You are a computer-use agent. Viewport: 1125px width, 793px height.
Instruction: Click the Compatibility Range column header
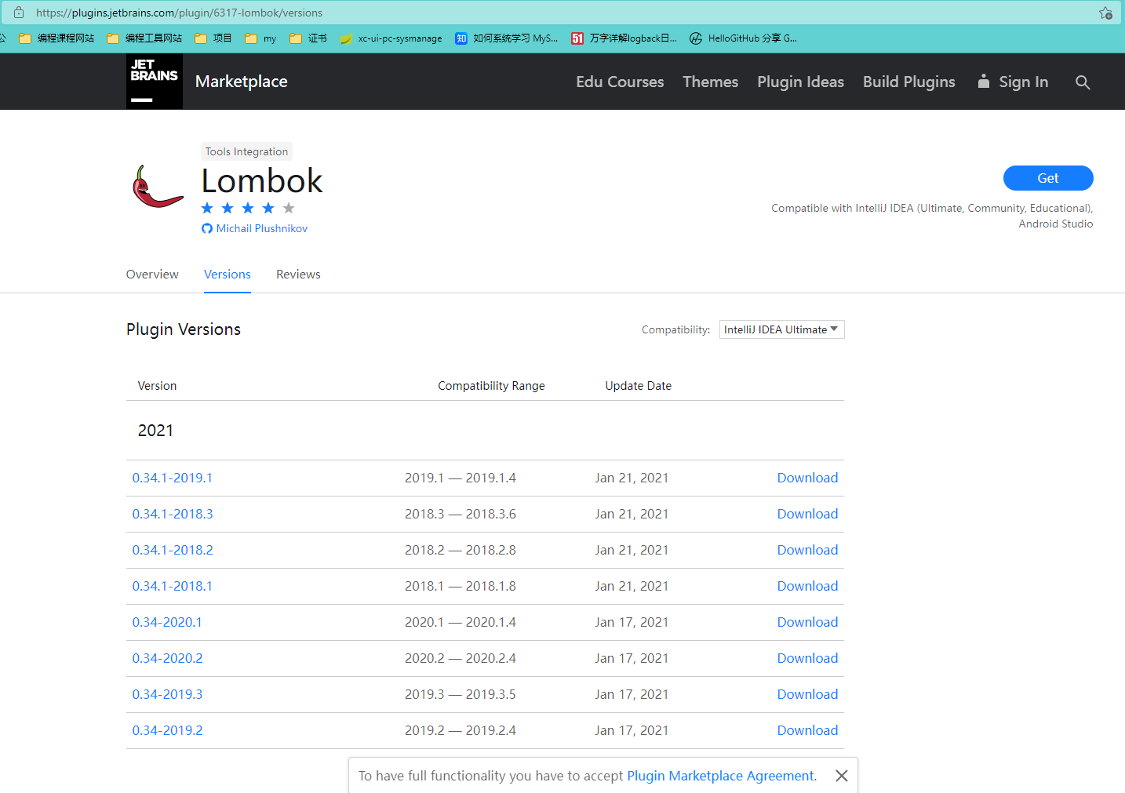(x=491, y=386)
